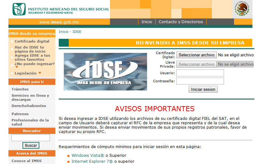Open the Legislación sidebar item
Viewport: 264px width, 164px height.
26,73
